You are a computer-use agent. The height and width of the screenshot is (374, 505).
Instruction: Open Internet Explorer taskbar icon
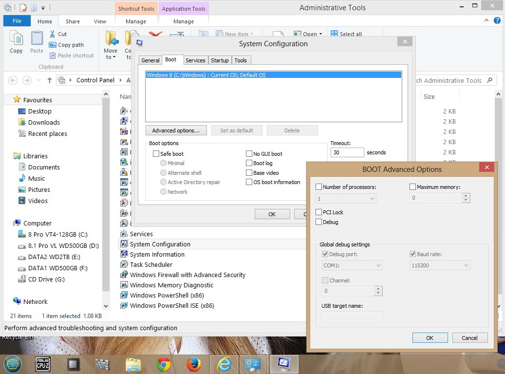click(224, 364)
